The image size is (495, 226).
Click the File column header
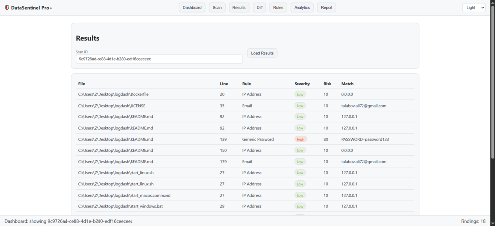click(81, 84)
